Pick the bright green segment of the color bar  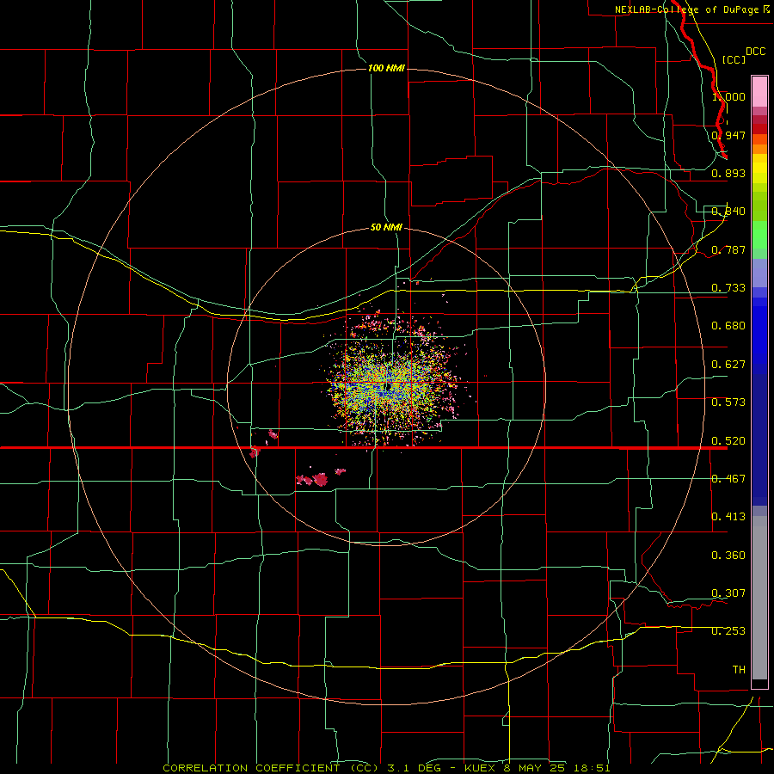(759, 235)
